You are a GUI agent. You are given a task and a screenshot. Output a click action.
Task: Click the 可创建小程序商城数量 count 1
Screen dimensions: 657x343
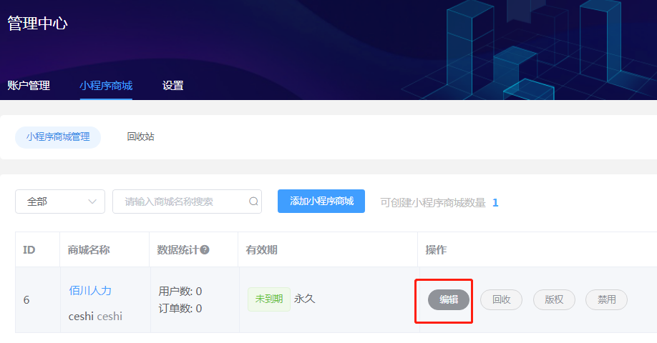point(495,203)
